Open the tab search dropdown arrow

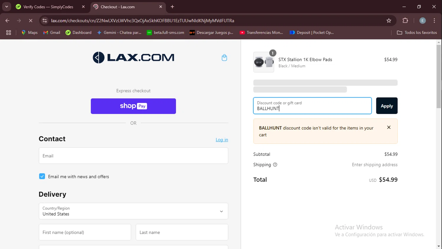pyautogui.click(x=6, y=7)
